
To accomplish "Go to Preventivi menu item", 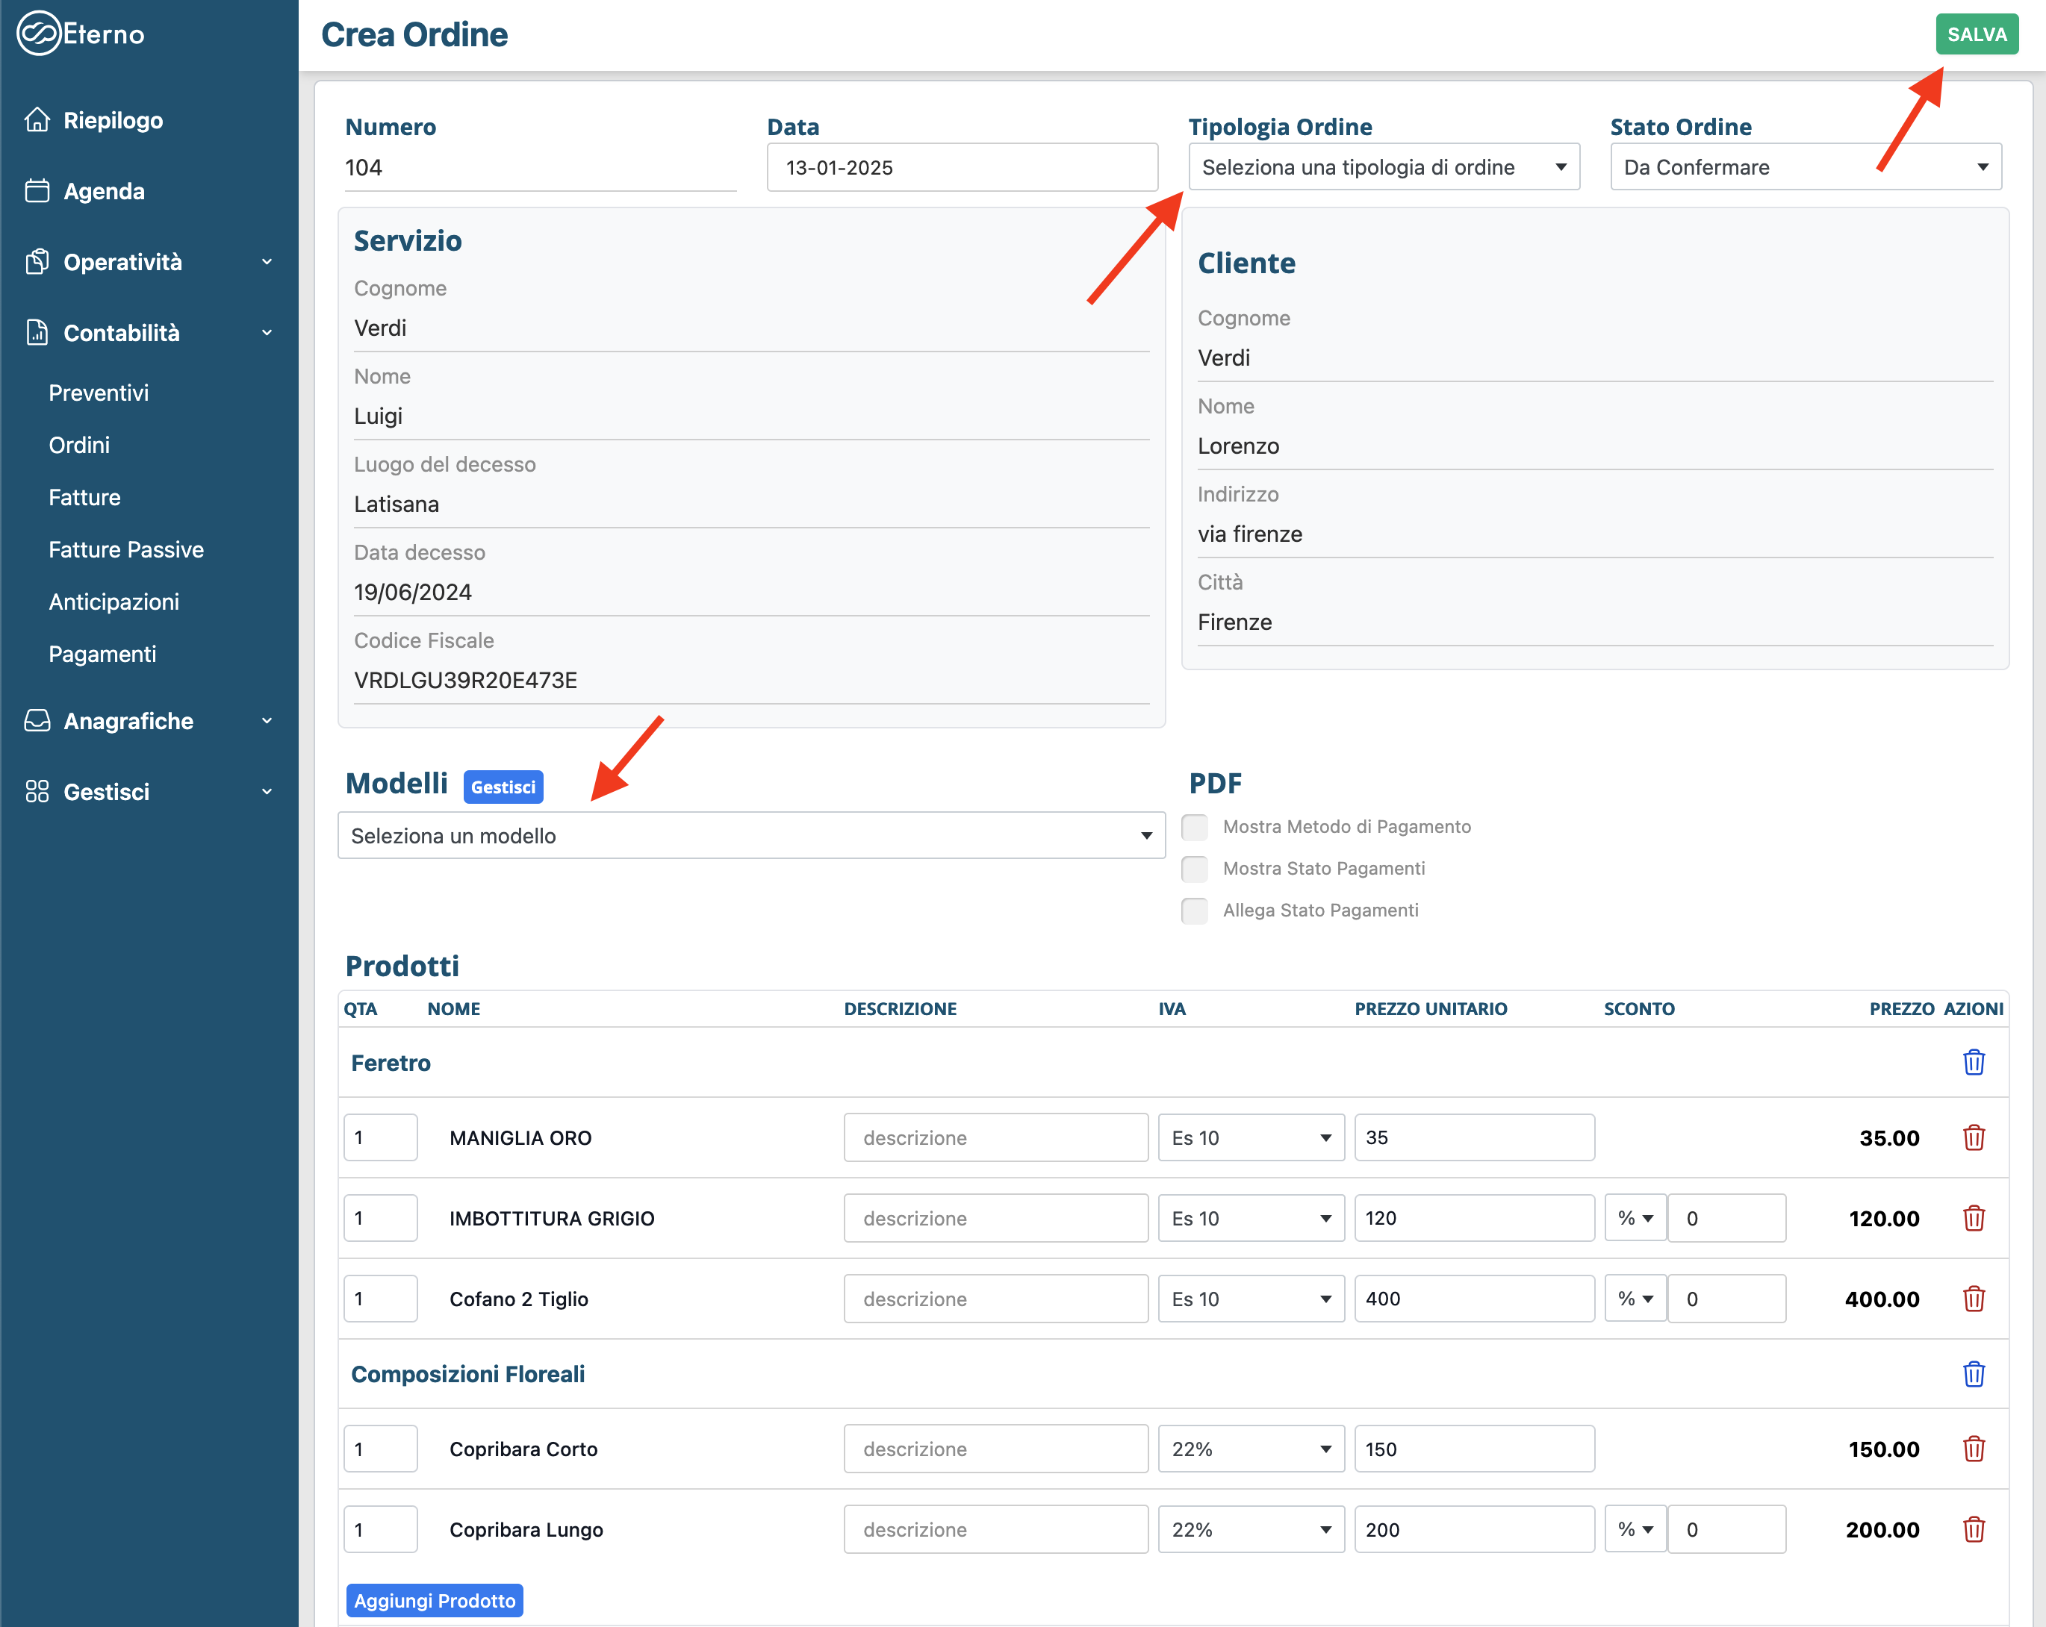I will coord(99,393).
